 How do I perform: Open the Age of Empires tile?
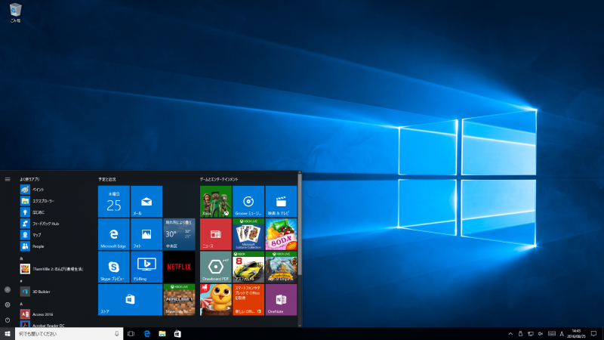281,267
